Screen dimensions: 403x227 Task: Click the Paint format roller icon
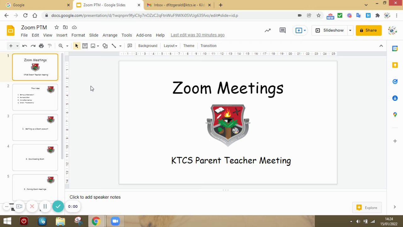coord(49,46)
